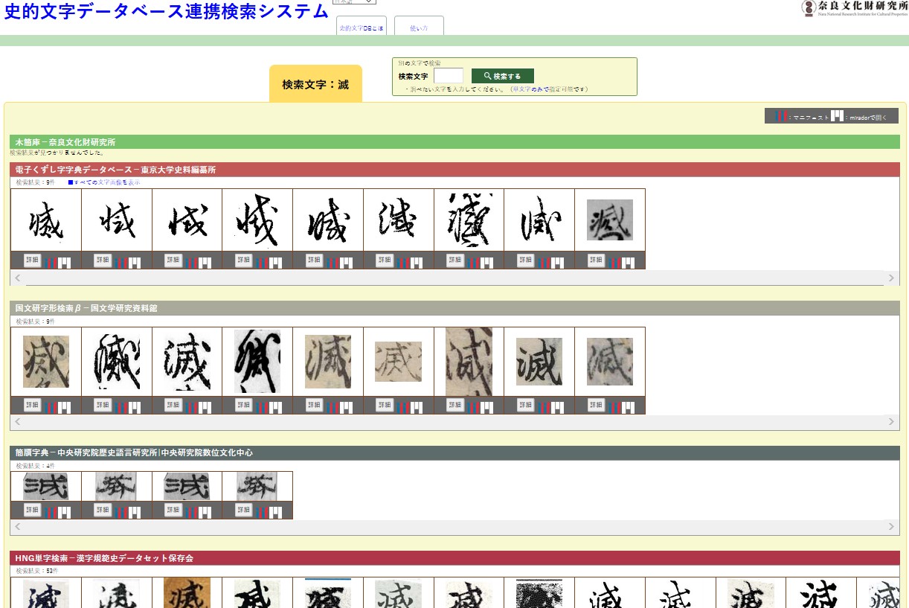The height and width of the screenshot is (608, 909).
Task: Open IIIF manifest of sixth 電子くずし字 result
Action: click(x=403, y=263)
